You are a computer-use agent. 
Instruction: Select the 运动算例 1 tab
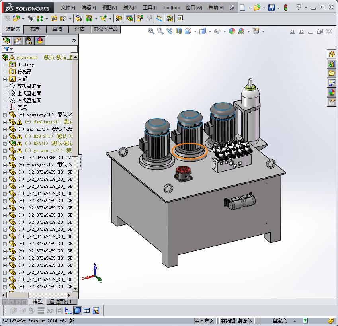pyautogui.click(x=61, y=302)
